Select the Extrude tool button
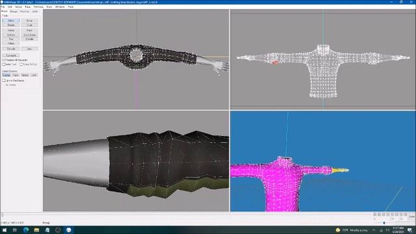The image size is (416, 234). point(11,49)
